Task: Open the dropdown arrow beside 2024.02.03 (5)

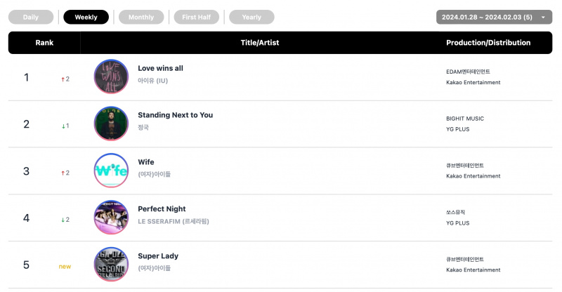Action: pos(543,18)
